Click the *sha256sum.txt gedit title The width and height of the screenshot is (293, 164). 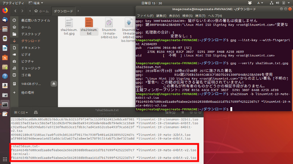click(107, 110)
